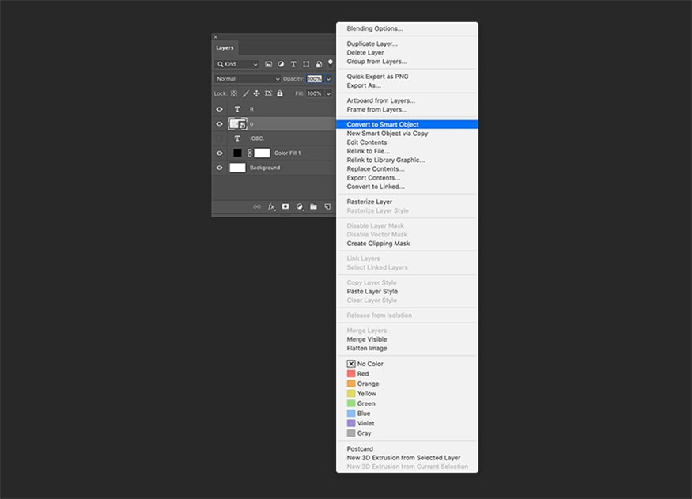
Task: Open the Normal blend mode dropdown
Action: pyautogui.click(x=248, y=79)
